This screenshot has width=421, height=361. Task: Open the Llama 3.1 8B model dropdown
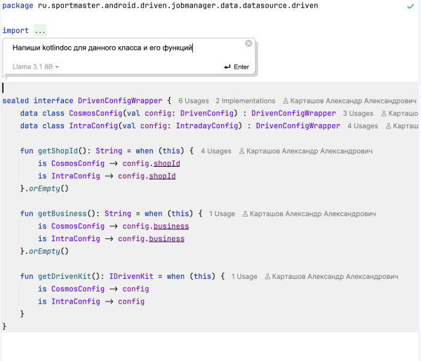(x=36, y=67)
